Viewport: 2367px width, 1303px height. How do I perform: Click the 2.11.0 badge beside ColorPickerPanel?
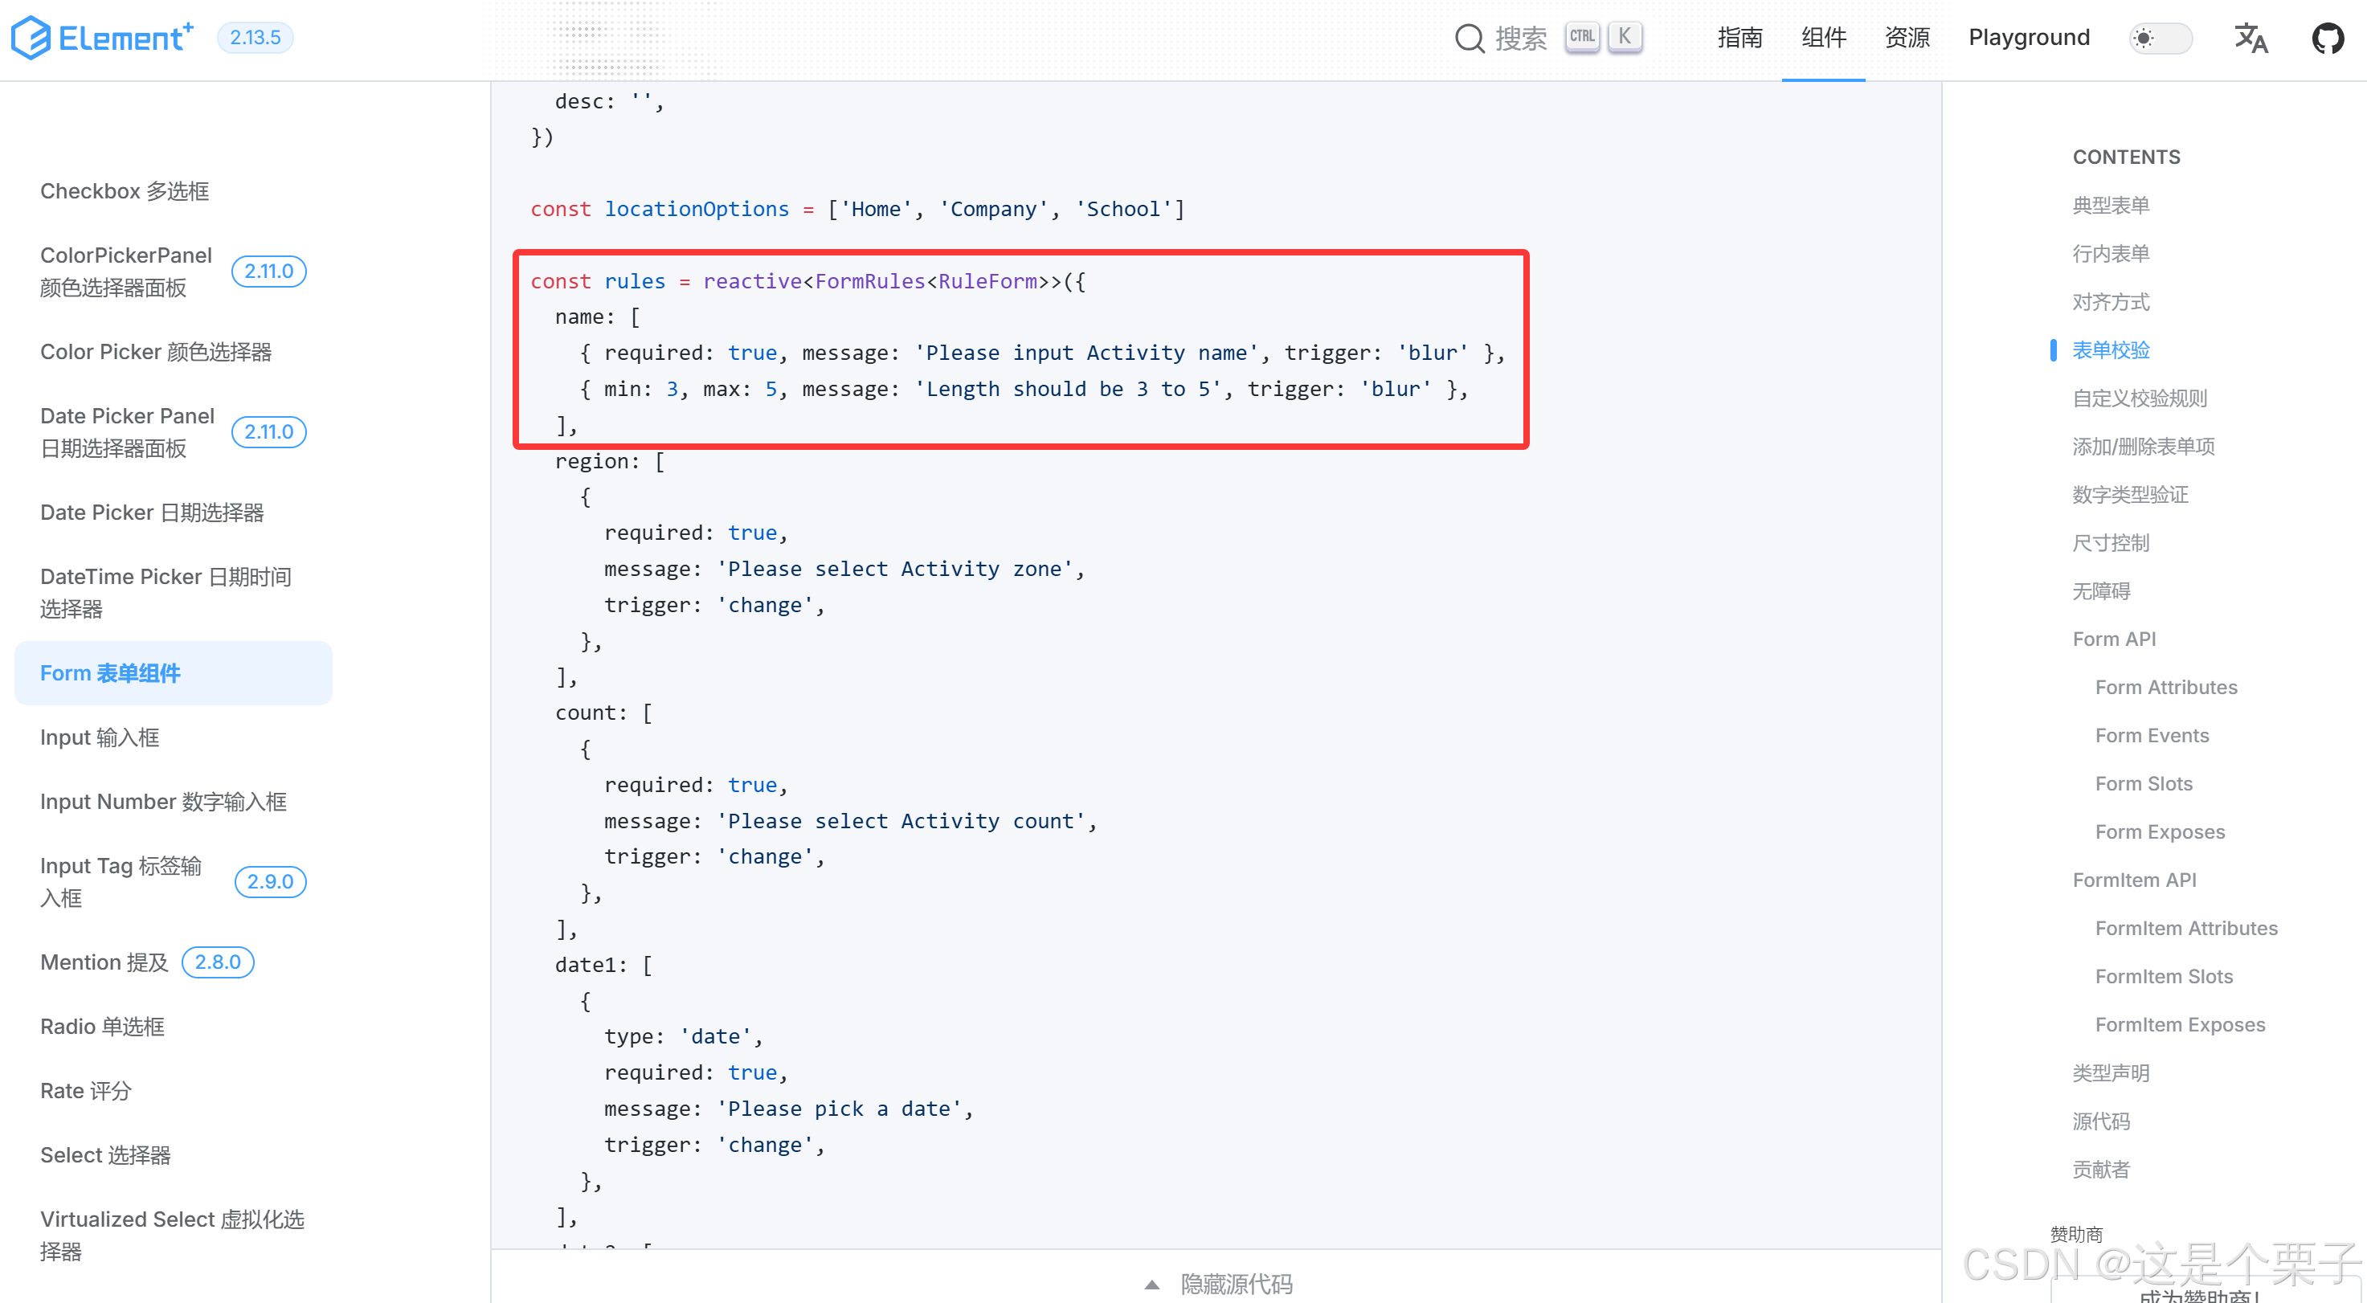(x=268, y=271)
